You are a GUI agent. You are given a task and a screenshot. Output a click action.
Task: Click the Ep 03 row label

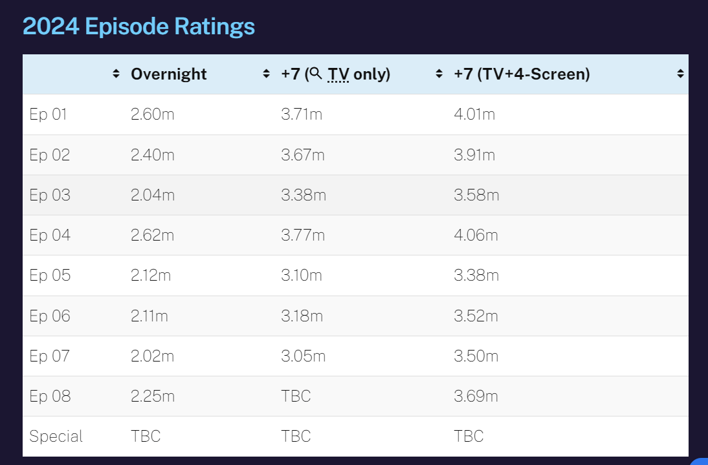49,195
